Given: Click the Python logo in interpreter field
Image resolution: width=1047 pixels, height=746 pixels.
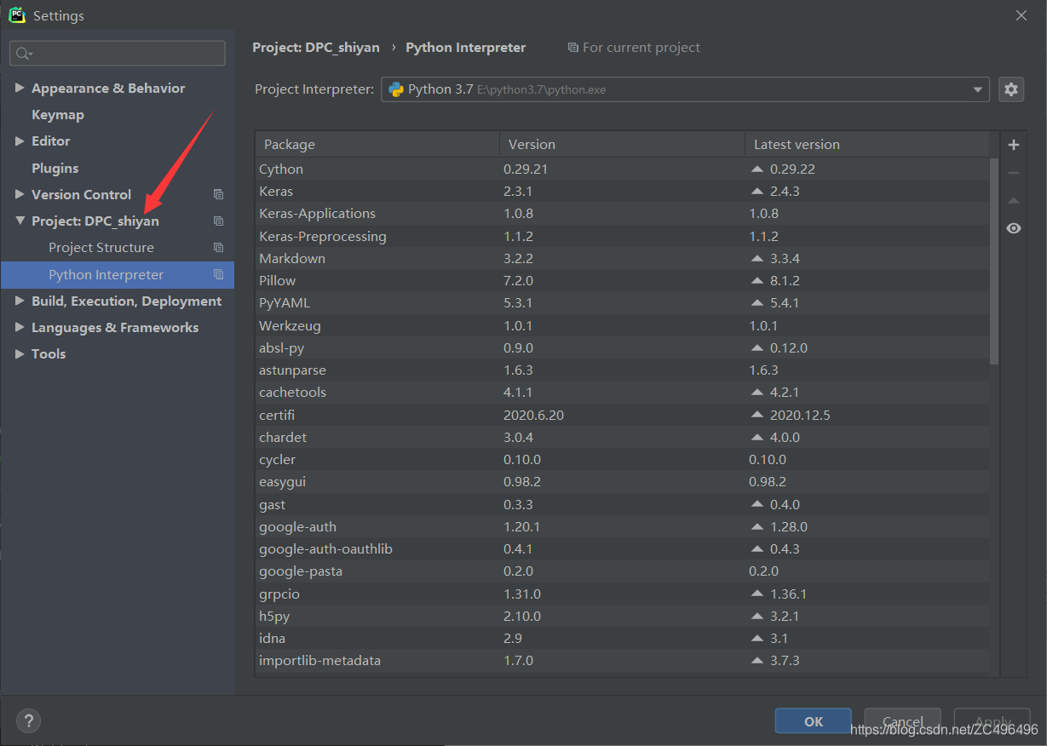Looking at the screenshot, I should click(396, 89).
